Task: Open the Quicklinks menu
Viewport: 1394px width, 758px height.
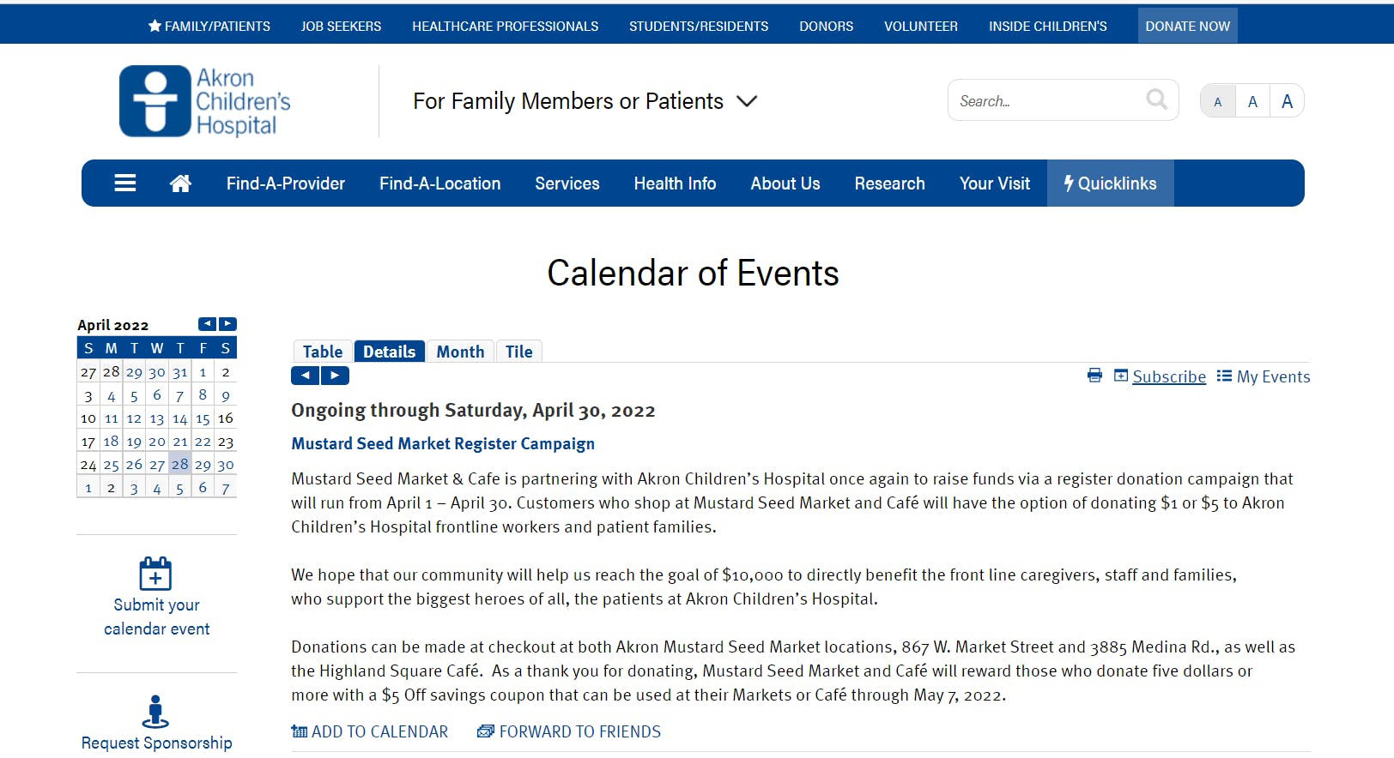Action: (1110, 183)
